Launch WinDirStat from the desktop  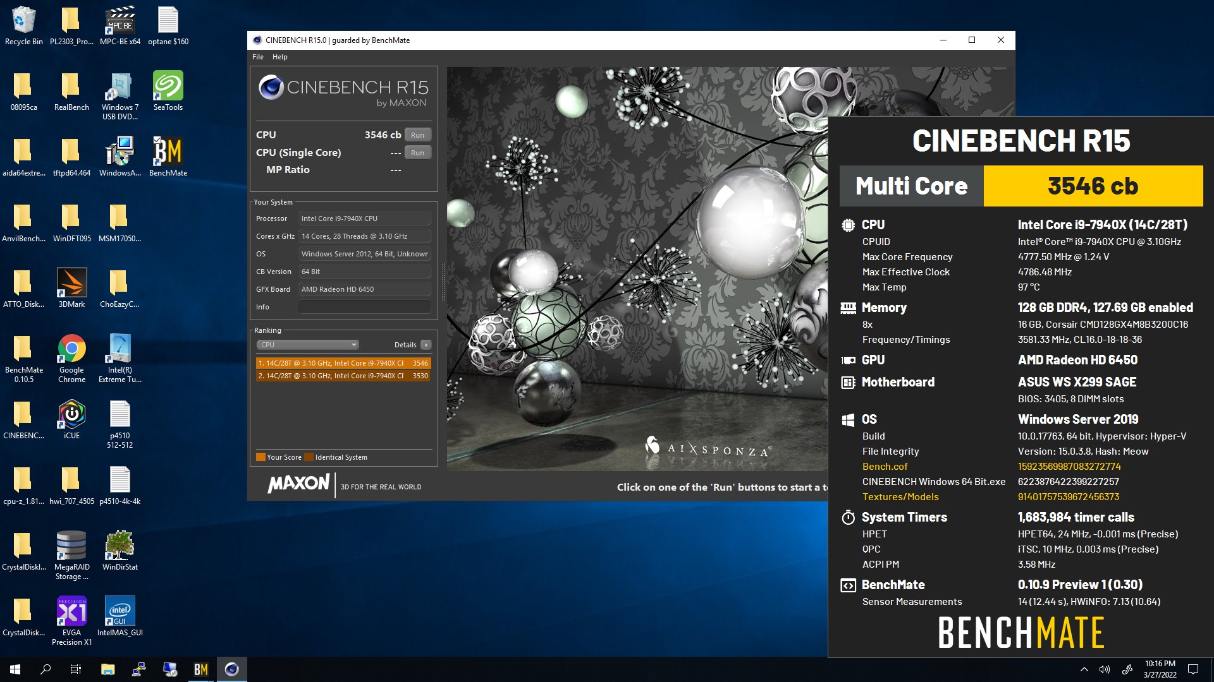coord(120,551)
